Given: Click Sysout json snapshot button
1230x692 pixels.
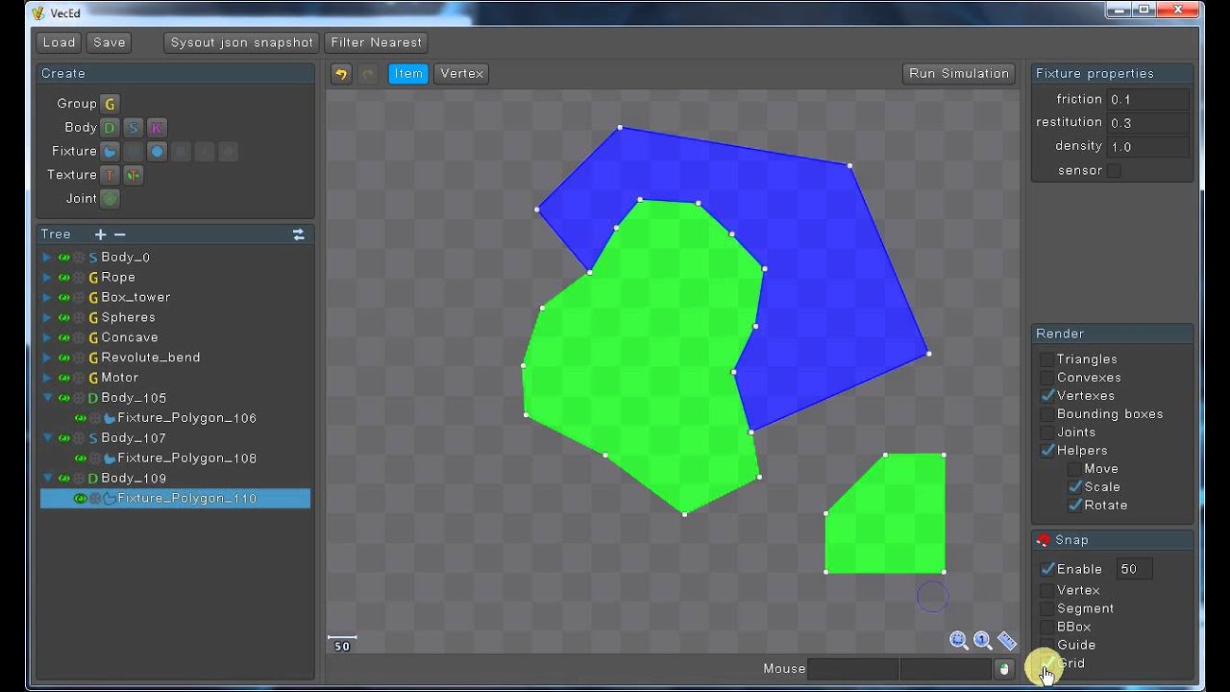Looking at the screenshot, I should [242, 42].
